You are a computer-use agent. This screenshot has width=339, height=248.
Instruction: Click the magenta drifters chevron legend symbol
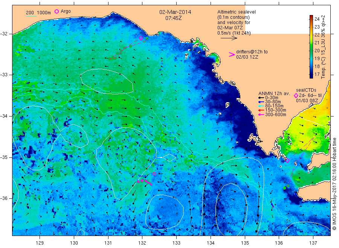232,54
